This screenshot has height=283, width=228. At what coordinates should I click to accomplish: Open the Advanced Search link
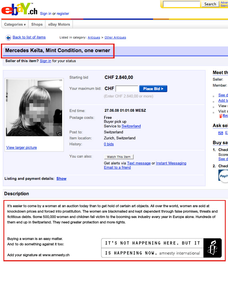click(x=224, y=4)
